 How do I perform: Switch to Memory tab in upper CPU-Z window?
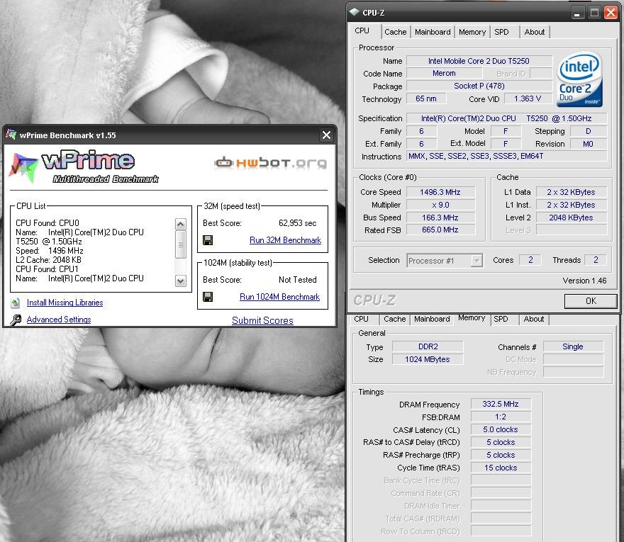(472, 32)
